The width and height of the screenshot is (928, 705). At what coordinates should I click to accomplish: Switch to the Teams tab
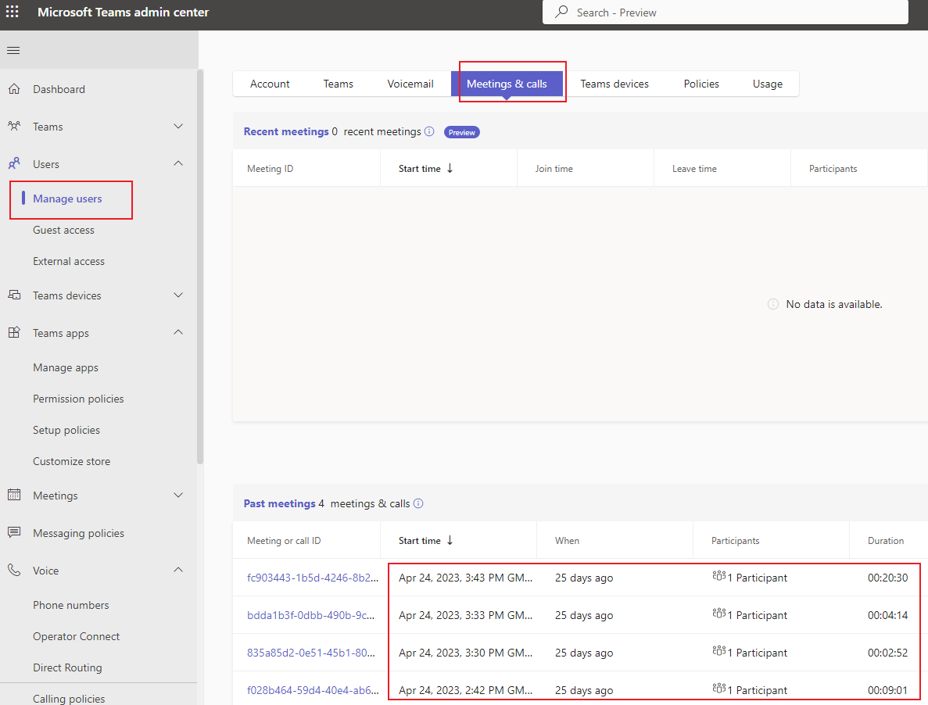[338, 84]
